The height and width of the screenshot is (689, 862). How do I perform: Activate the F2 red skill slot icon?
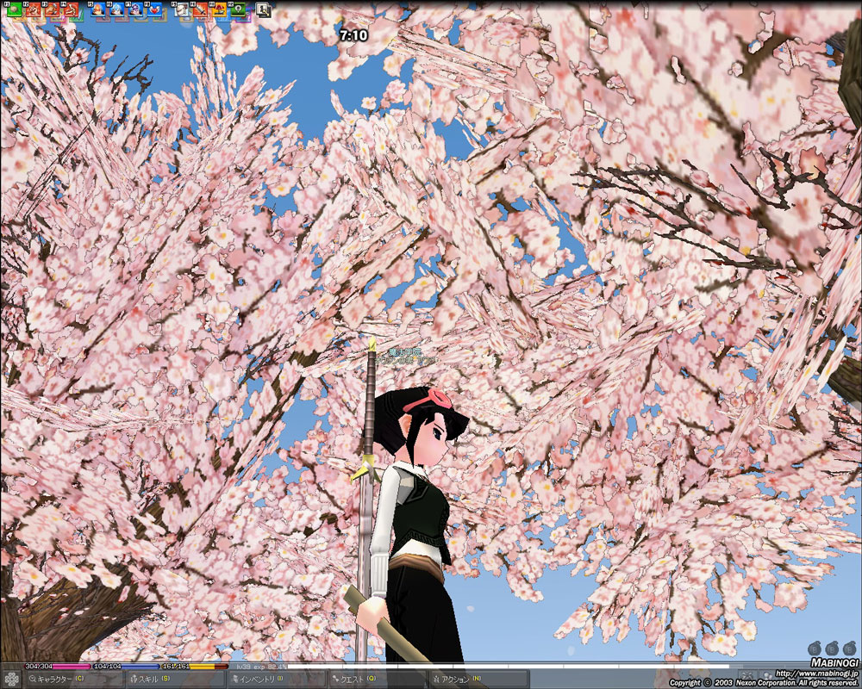click(34, 9)
